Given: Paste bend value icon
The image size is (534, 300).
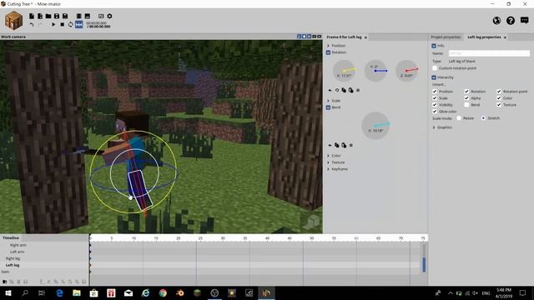Looking at the screenshot, I should pos(344,145).
